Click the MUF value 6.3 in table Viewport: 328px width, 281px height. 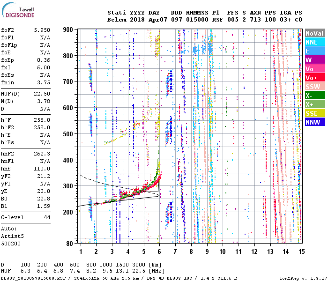click(25, 271)
